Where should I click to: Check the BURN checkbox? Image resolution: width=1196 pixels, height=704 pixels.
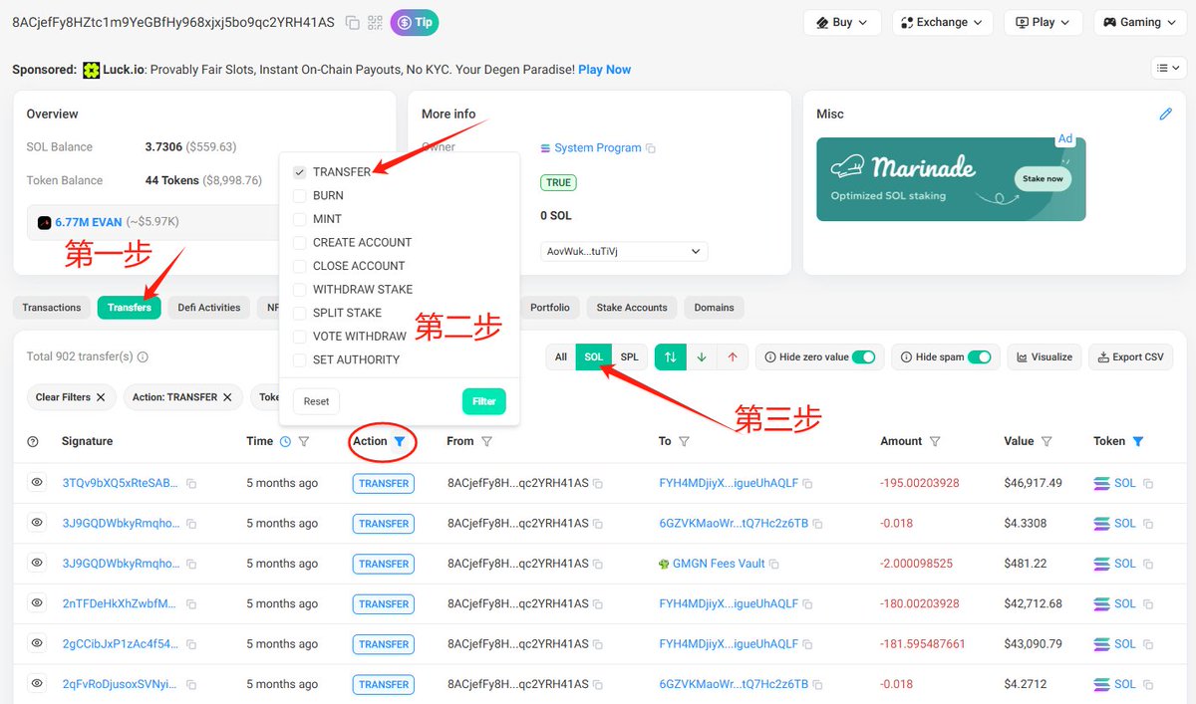coord(300,195)
